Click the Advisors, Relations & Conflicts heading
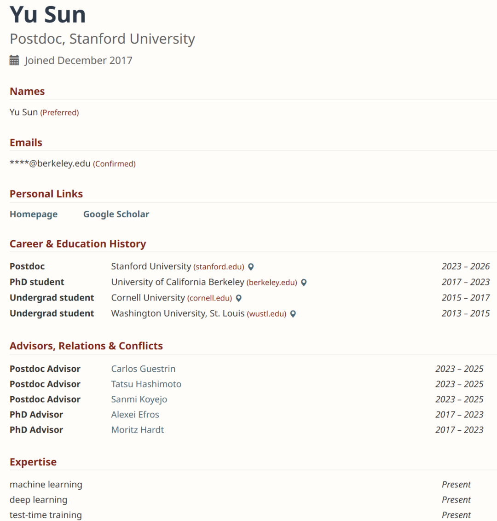497x521 pixels. (x=86, y=346)
